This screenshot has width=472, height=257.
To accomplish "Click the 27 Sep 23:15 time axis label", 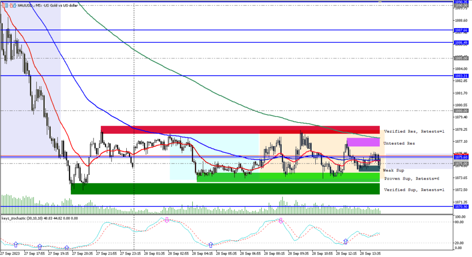I will click(129, 253).
